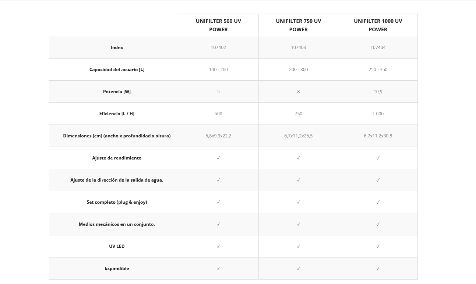This screenshot has height=284, width=476.
Task: Click the Medios mecánicos checkmark for UNIFILTER 500
Action: pos(218,224)
